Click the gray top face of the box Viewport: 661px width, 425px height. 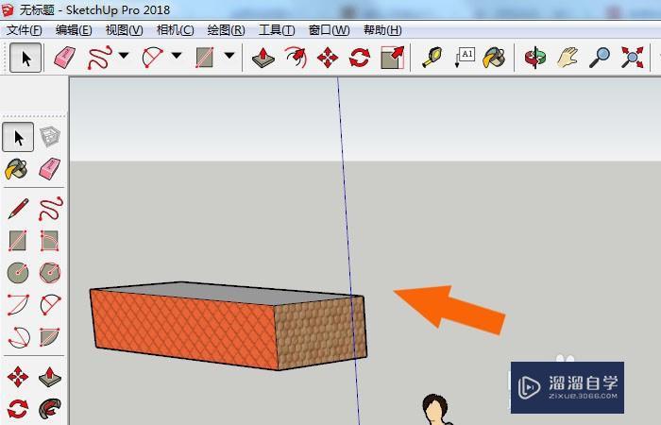click(x=228, y=293)
